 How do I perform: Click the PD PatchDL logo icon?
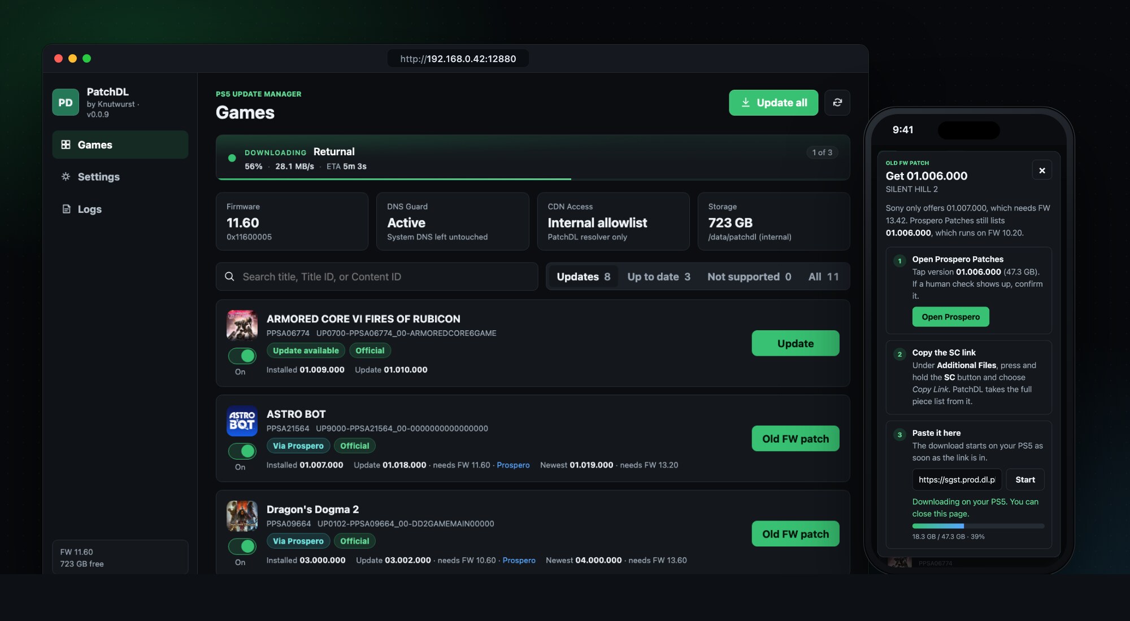coord(66,102)
